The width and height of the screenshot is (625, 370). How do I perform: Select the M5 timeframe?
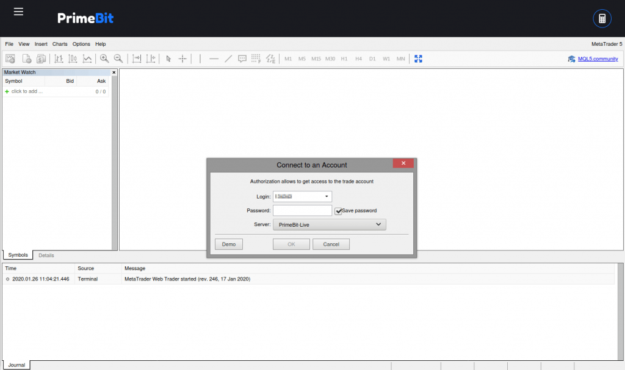[302, 59]
